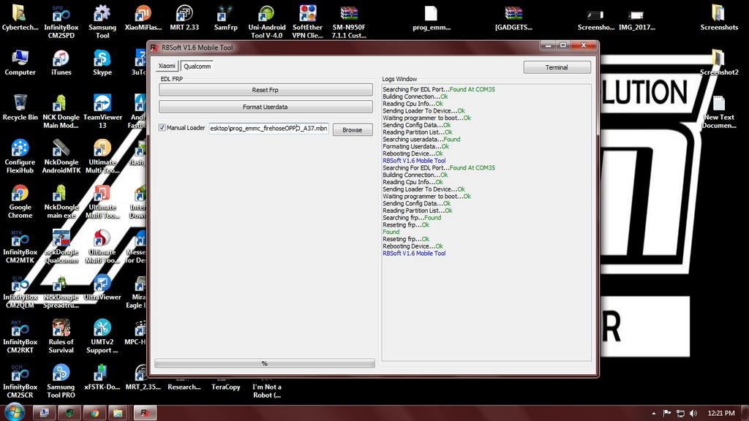
Task: Launch TeraCopy from desktop
Action: tap(225, 387)
